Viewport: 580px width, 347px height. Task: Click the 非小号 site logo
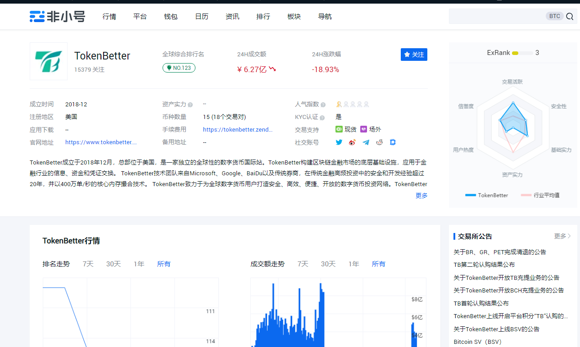(57, 17)
